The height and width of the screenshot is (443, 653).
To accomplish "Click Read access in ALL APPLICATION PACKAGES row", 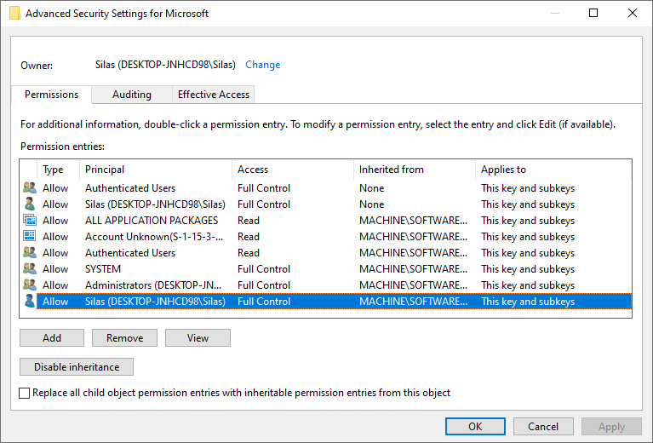I will pyautogui.click(x=249, y=221).
